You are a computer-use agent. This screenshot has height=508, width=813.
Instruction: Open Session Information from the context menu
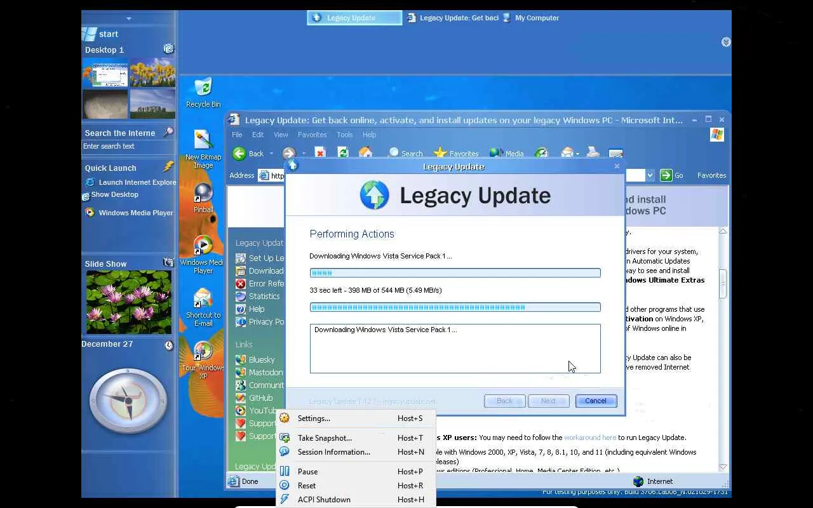[x=356, y=452]
